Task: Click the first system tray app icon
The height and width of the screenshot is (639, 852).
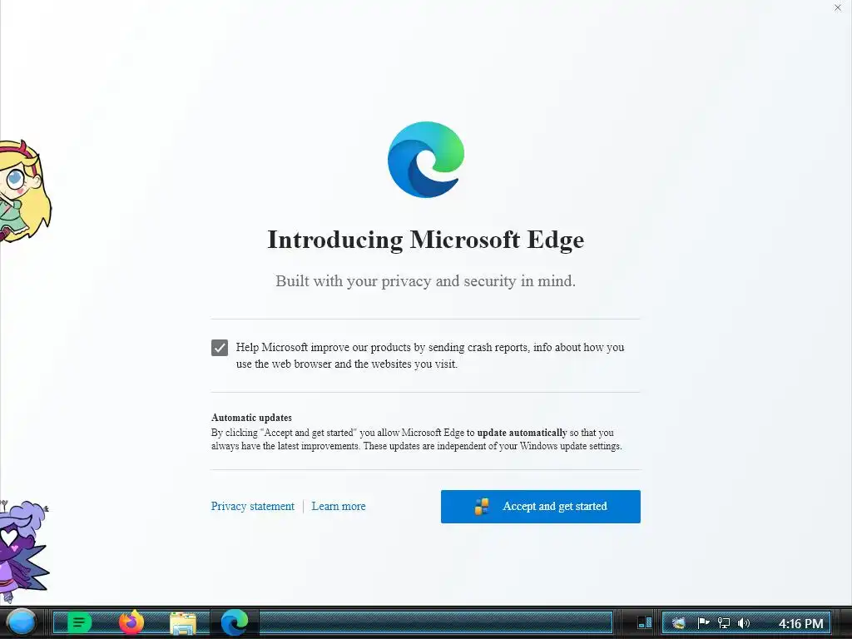Action: [x=679, y=622]
